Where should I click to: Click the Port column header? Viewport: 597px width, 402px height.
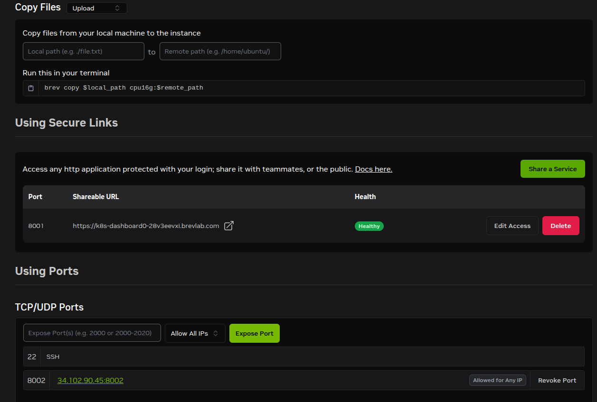point(35,197)
